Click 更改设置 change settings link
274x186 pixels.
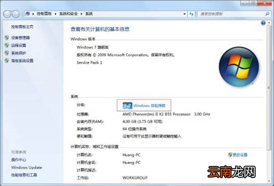240,155
